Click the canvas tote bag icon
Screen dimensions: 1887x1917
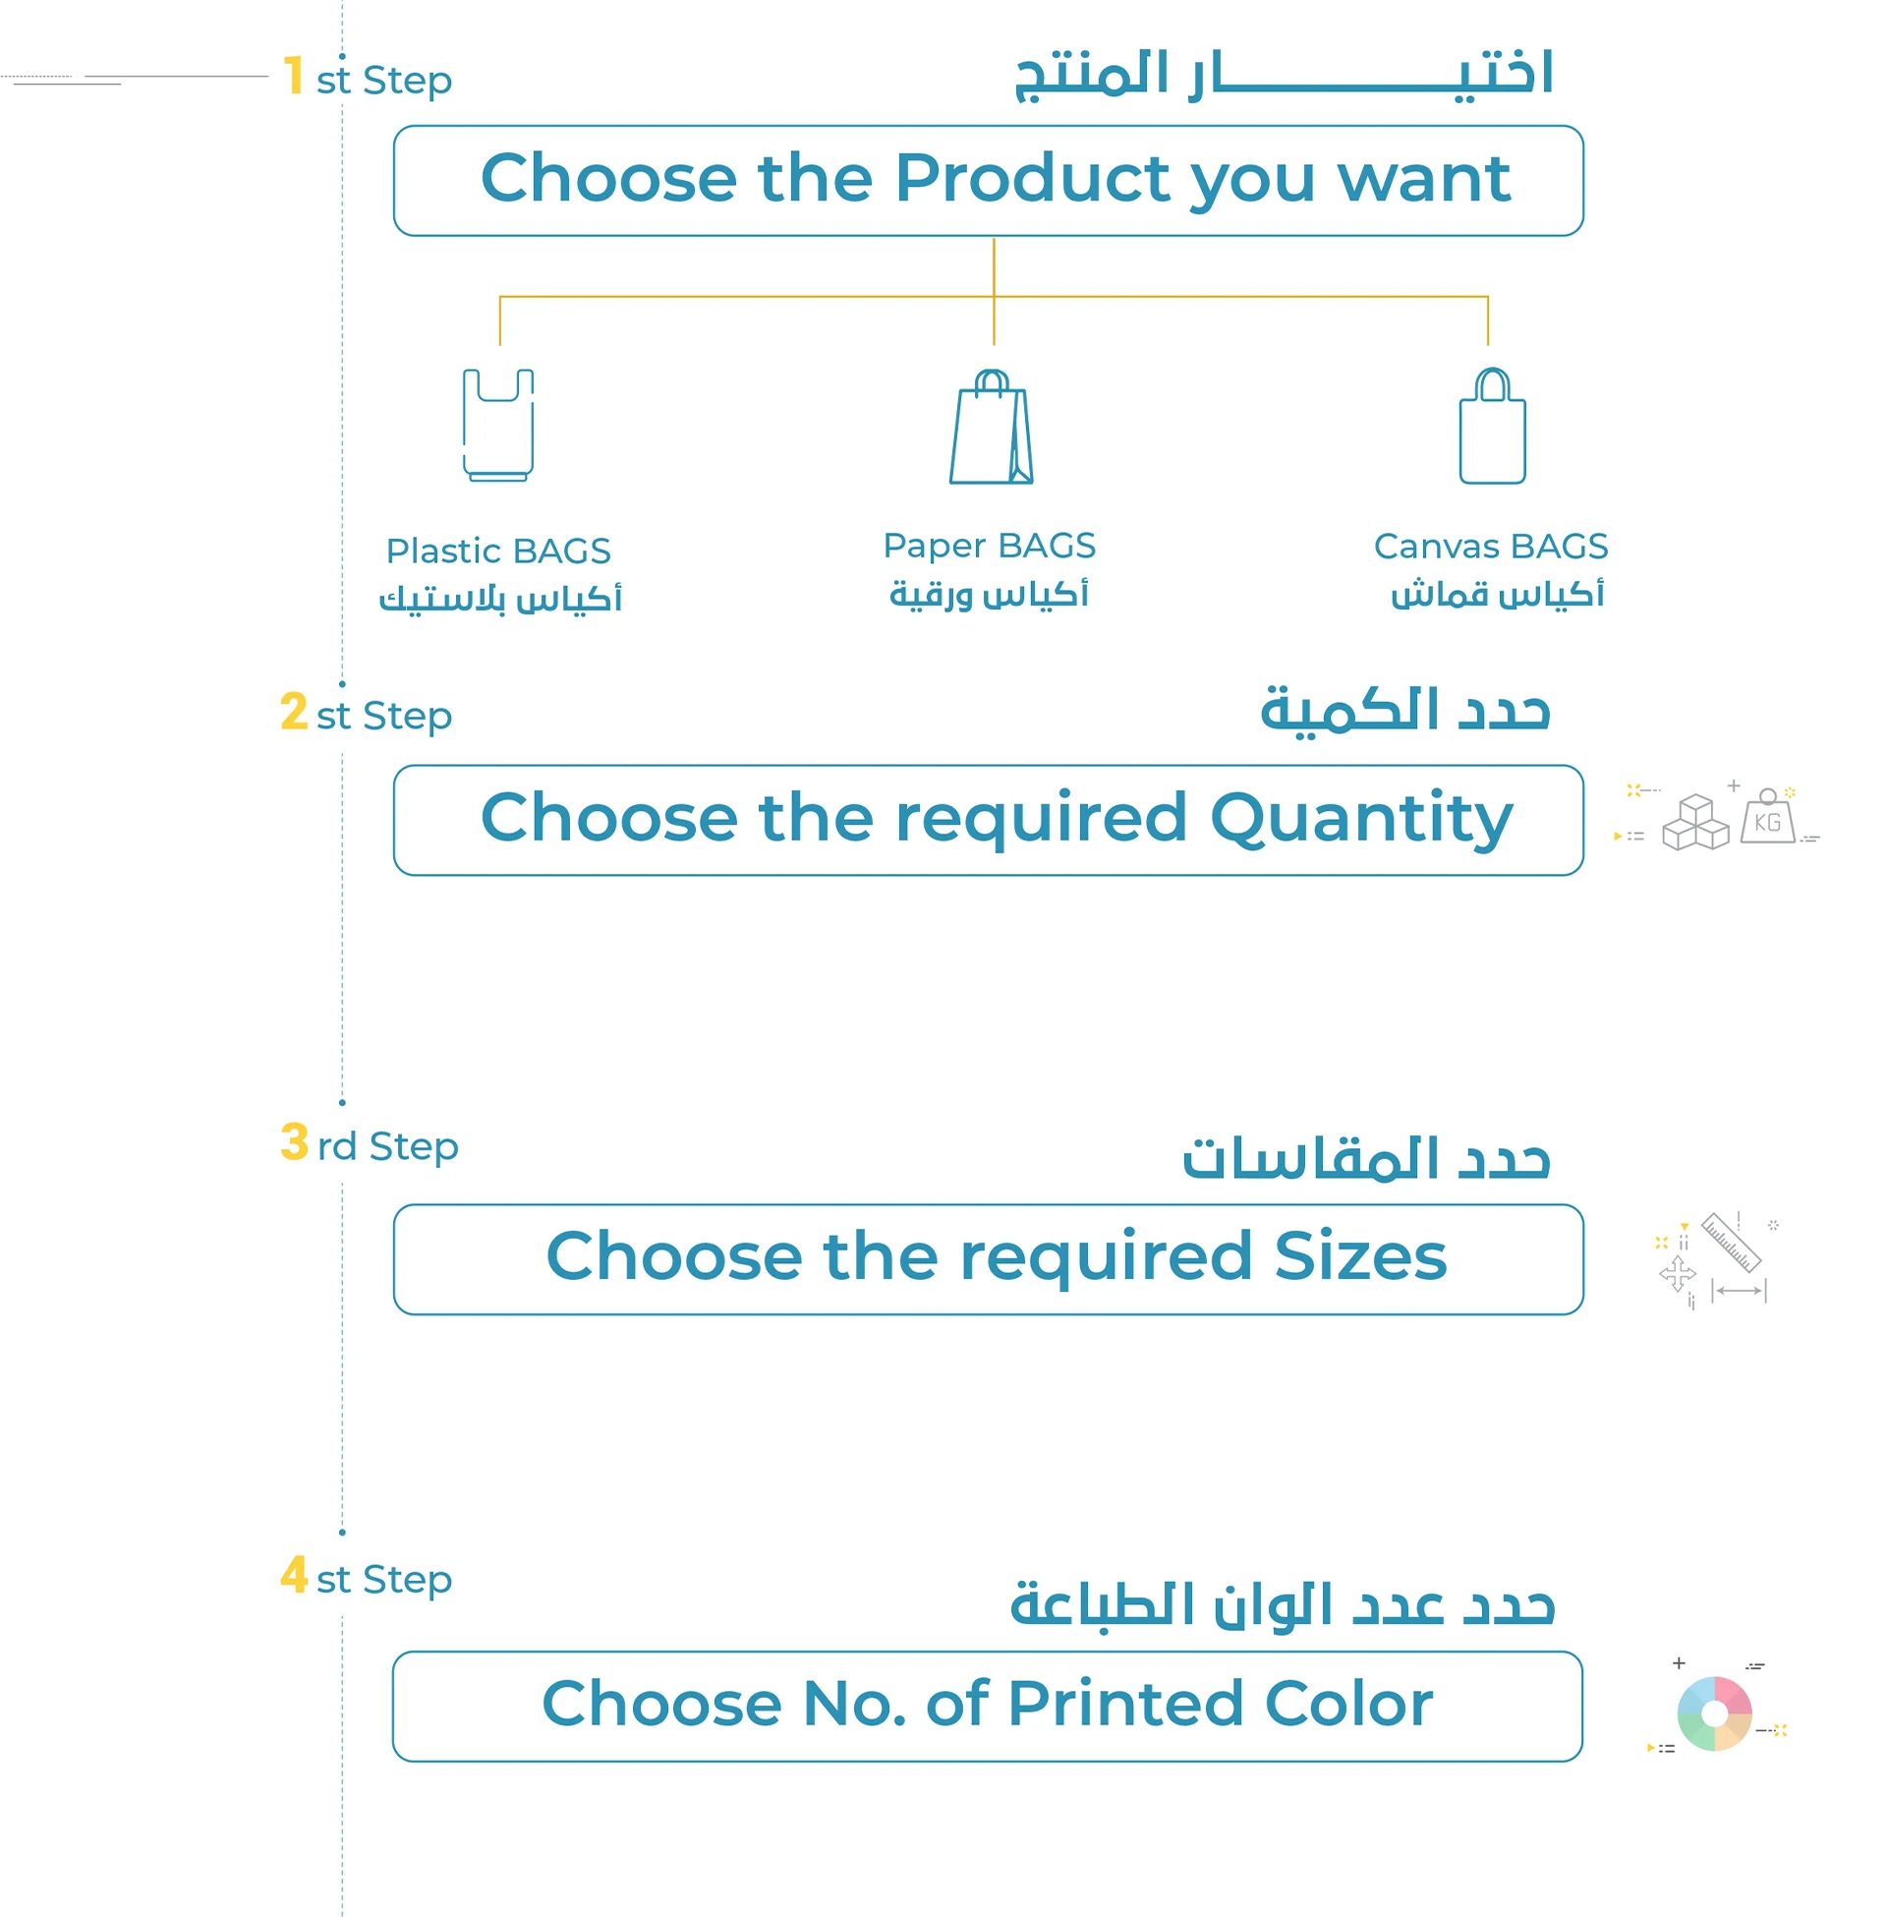1492,427
